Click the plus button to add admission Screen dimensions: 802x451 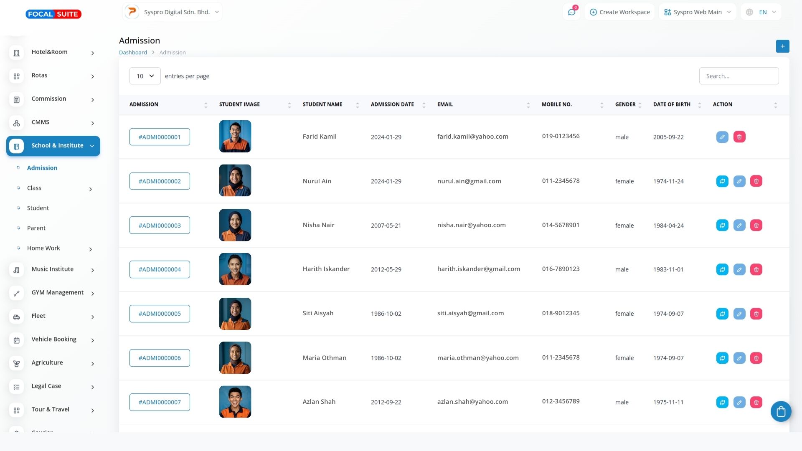[782, 46]
